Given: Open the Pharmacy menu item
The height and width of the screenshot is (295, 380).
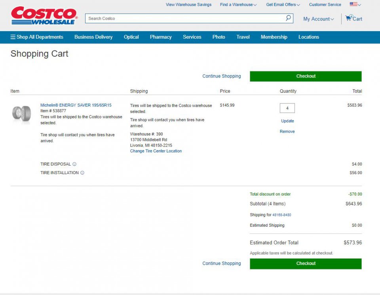Looking at the screenshot, I should pos(161,37).
